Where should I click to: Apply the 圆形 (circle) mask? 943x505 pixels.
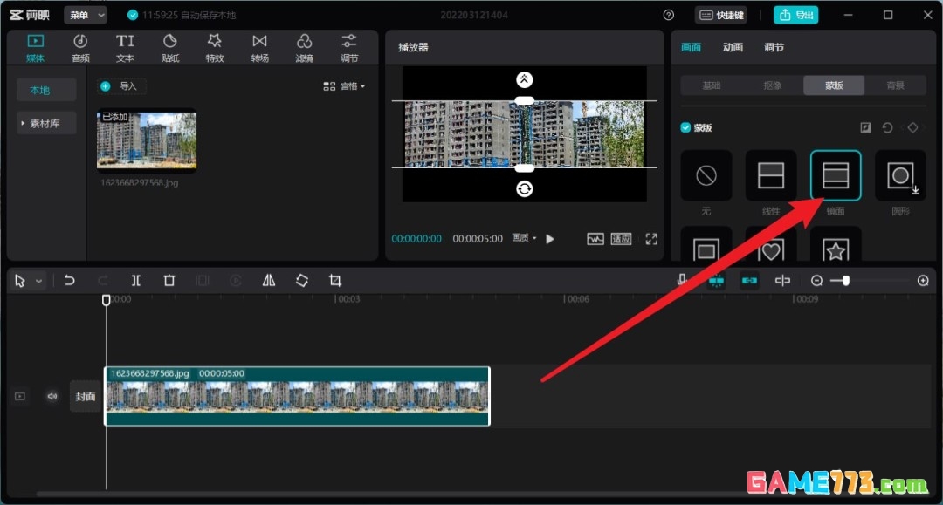[899, 175]
